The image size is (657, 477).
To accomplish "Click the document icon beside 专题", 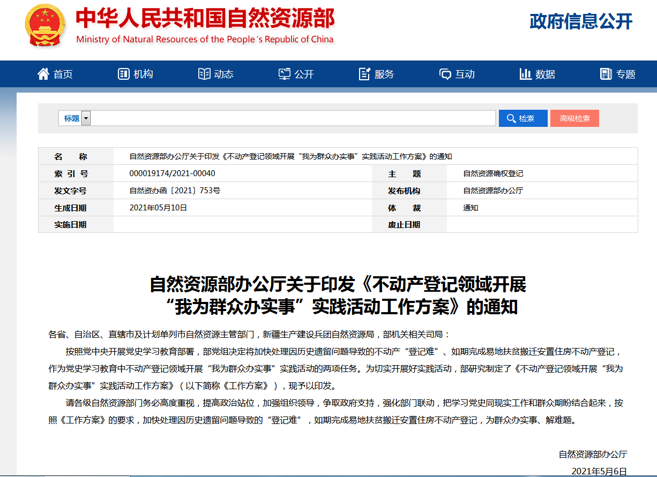I will coord(606,74).
